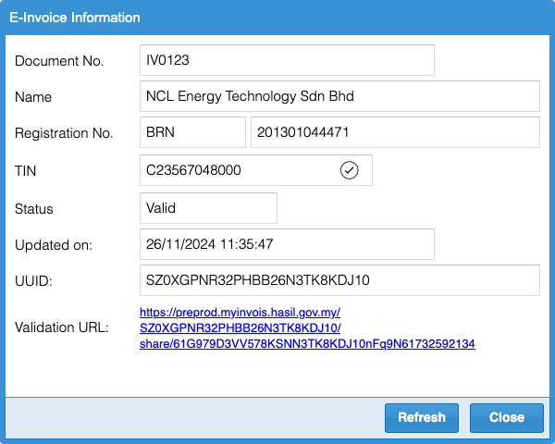
Task: Click the Document No. label
Action: pos(59,61)
